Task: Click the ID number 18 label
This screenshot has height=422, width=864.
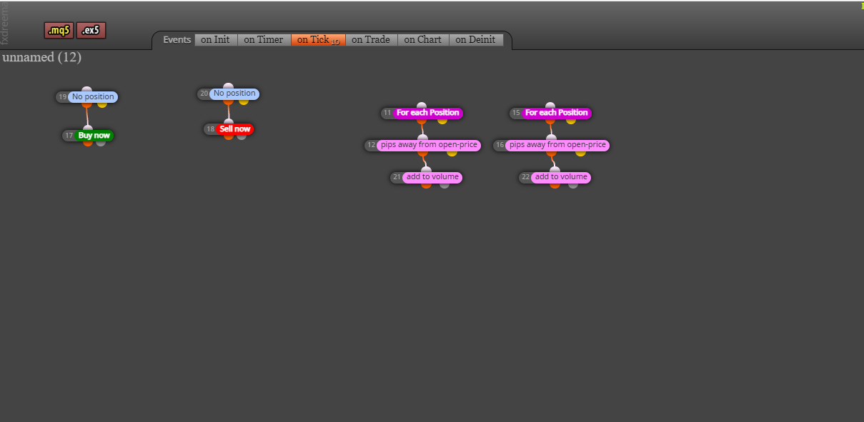Action: click(211, 129)
